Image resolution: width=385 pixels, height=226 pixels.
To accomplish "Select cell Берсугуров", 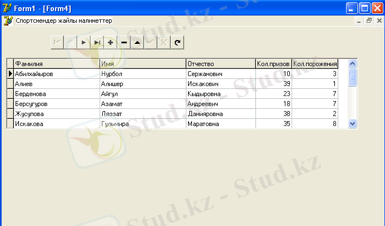I will click(x=57, y=104).
